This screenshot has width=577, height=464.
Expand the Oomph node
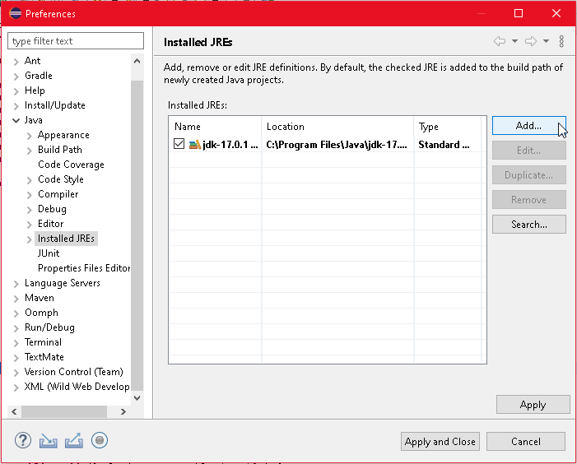(16, 313)
